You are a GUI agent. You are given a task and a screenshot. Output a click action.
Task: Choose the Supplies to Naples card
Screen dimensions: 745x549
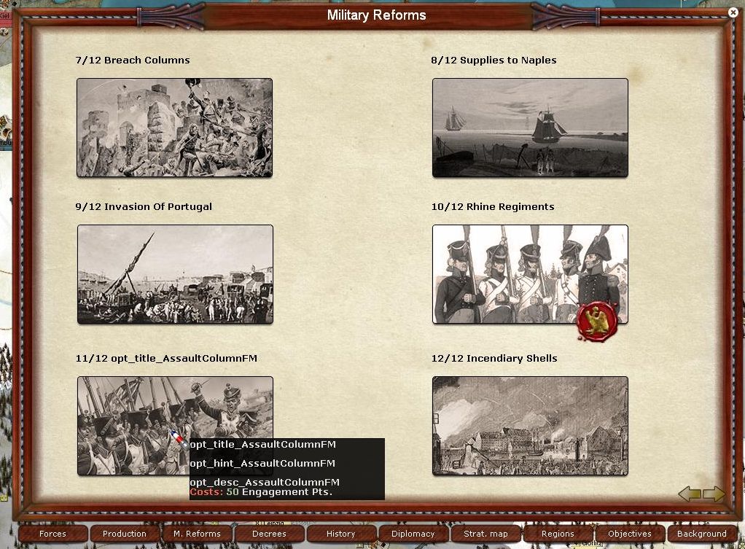530,128
